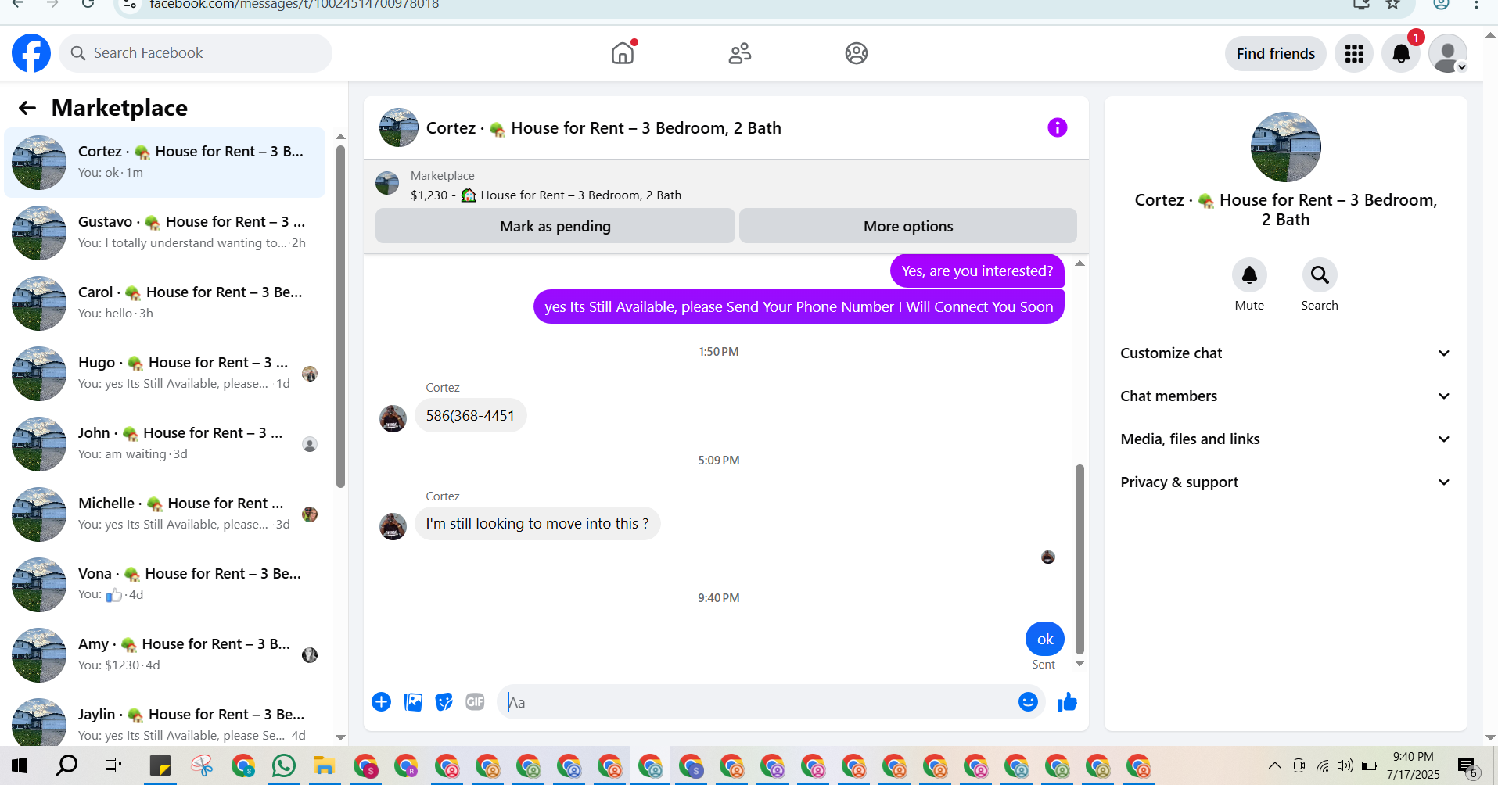
Task: Mute this conversation with the bell icon
Action: (x=1249, y=275)
